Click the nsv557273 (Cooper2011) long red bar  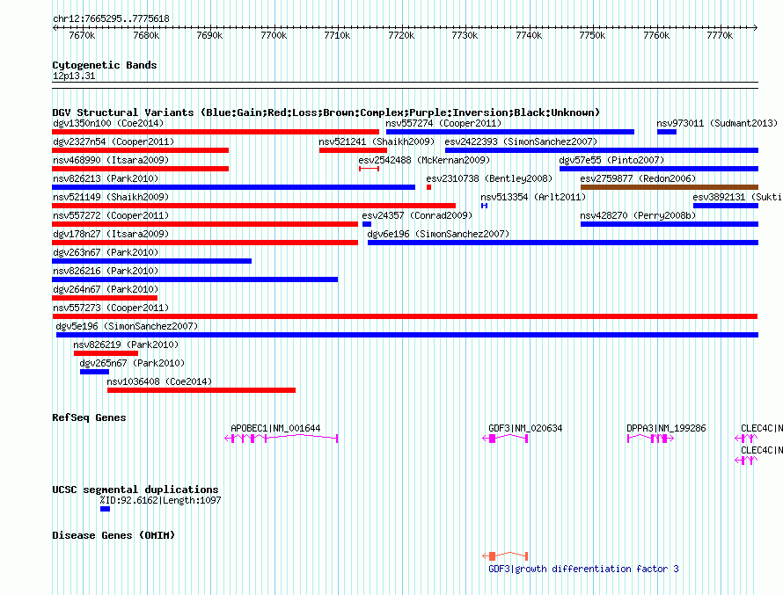(405, 316)
